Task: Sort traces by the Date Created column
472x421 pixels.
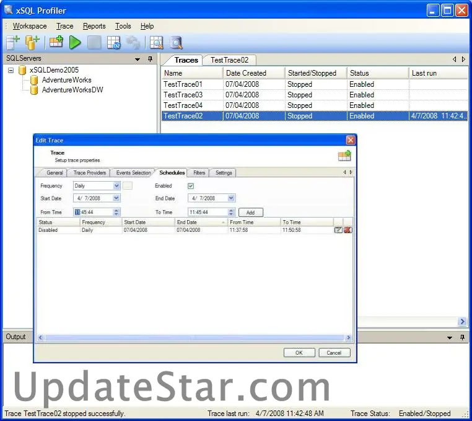Action: coord(254,73)
